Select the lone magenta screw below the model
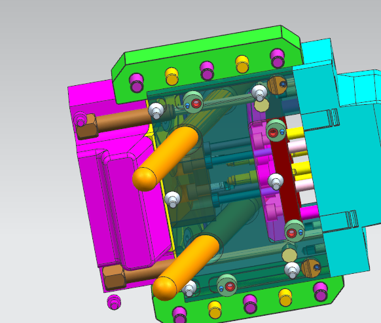 [114, 302]
